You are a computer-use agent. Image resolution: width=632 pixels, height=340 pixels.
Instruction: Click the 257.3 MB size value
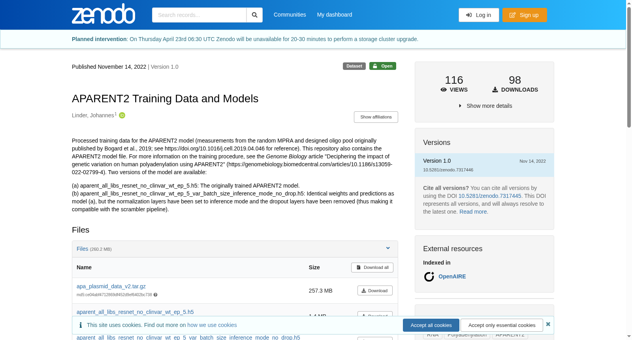point(320,291)
